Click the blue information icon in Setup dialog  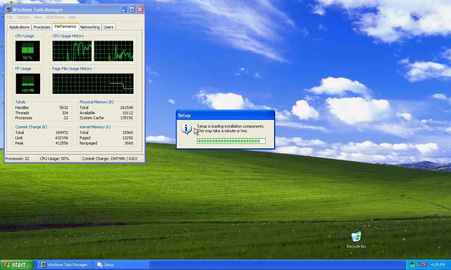[186, 129]
